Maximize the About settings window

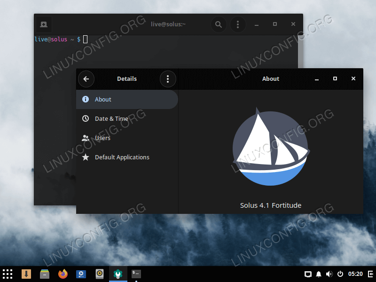335,78
